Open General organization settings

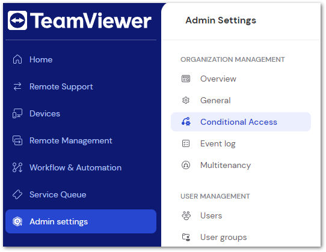coord(241,100)
